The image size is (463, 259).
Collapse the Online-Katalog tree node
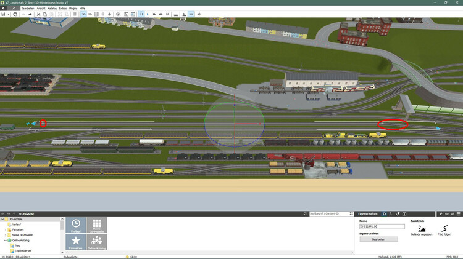click(x=6, y=240)
